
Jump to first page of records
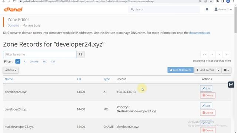click(x=205, y=54)
